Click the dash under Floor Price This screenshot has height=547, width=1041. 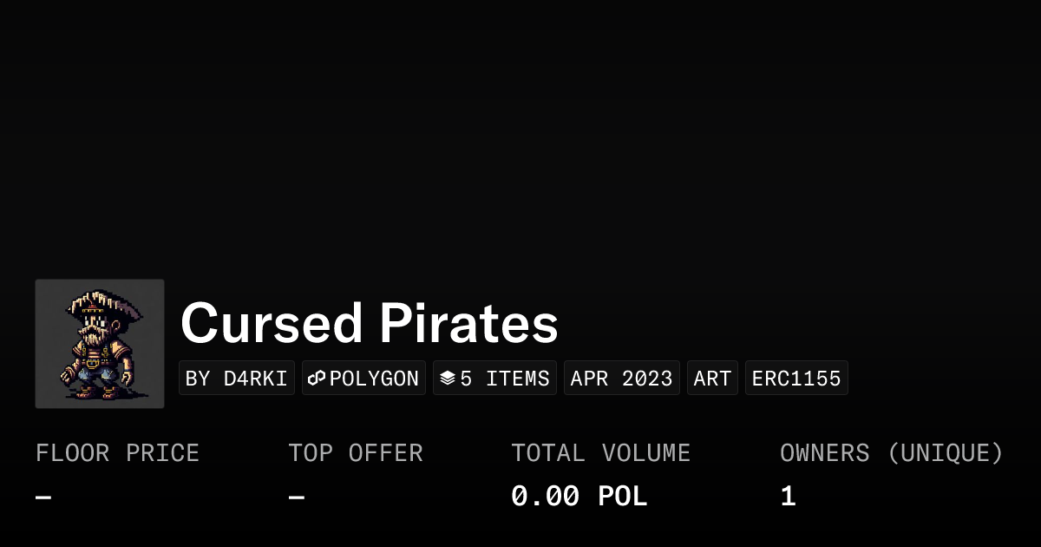(43, 497)
